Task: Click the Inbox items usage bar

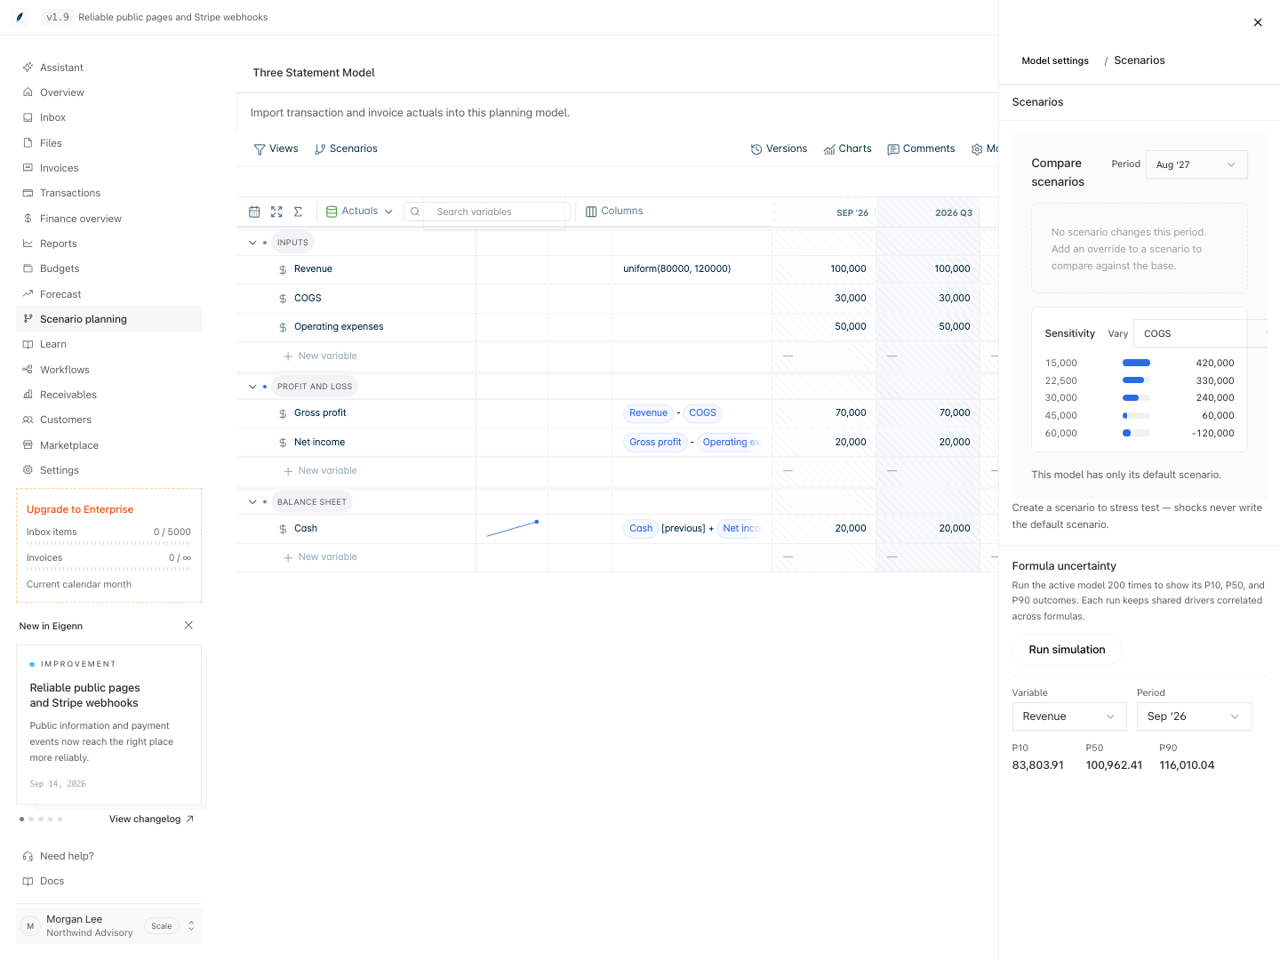Action: tap(108, 543)
